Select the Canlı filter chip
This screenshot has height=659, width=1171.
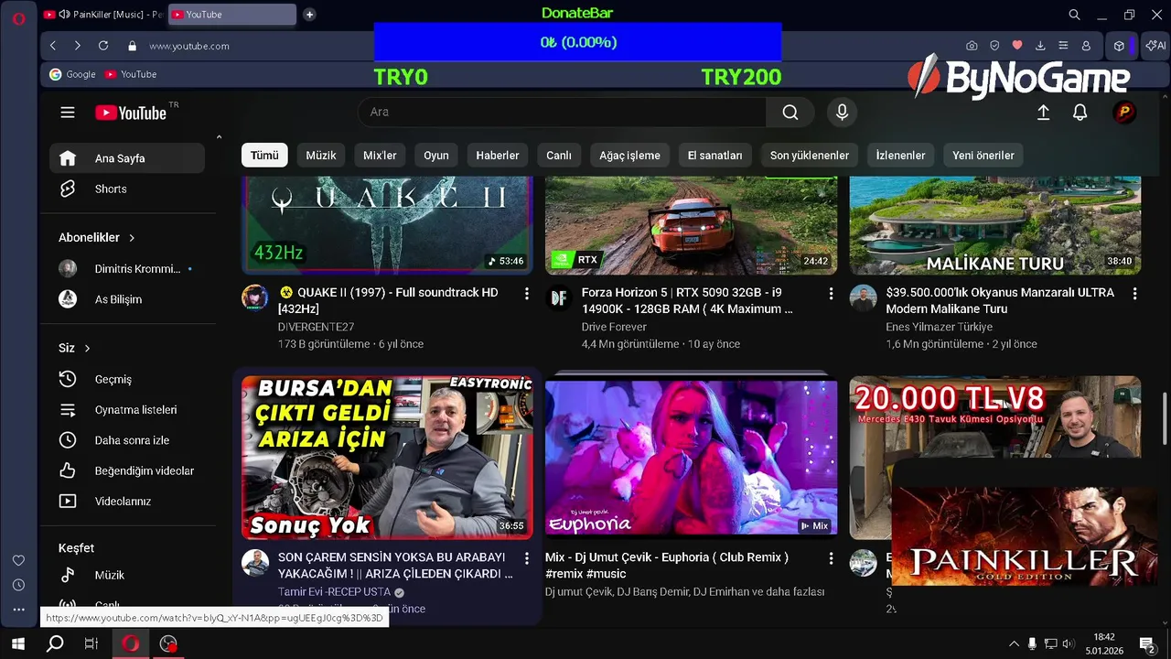(559, 156)
